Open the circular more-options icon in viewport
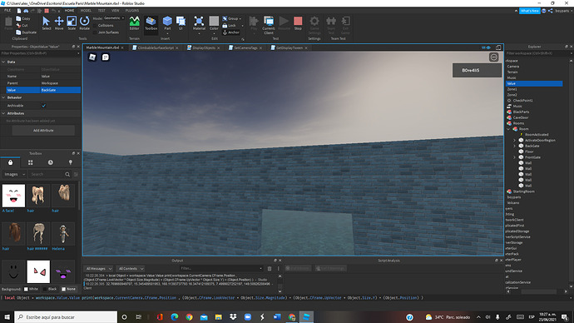The width and height of the screenshot is (574, 323). pyautogui.click(x=494, y=57)
